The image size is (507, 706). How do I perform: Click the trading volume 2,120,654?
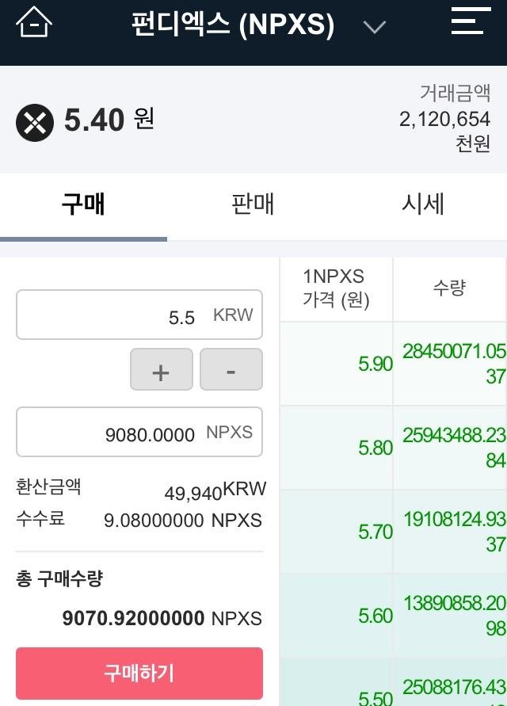point(445,120)
